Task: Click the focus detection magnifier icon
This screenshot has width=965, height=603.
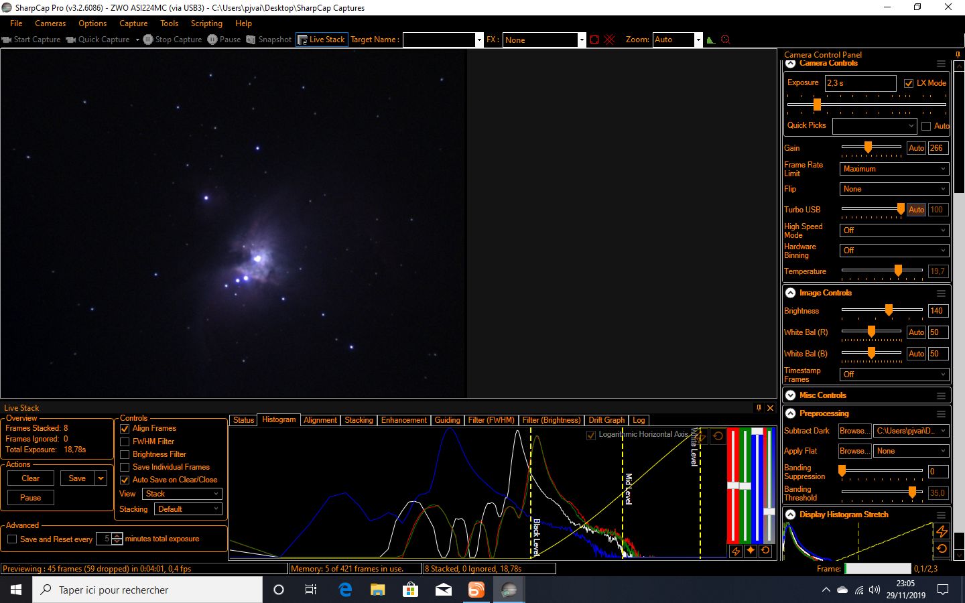Action: (725, 40)
